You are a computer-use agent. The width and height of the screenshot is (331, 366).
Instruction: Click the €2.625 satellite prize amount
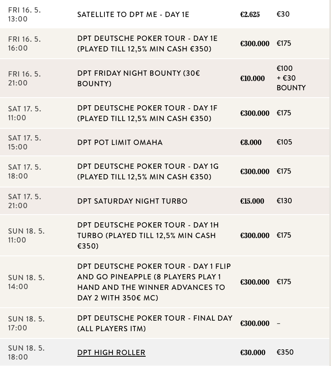[x=250, y=15]
